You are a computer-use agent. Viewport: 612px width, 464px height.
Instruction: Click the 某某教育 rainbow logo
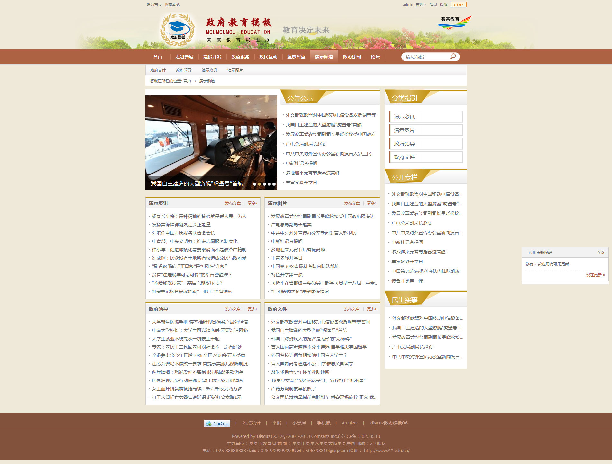(454, 22)
